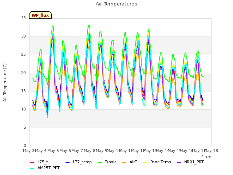Image resolution: width=233 pixels, height=175 pixels.
Task: Click the red li75_t legend swatch
Action: click(x=32, y=163)
